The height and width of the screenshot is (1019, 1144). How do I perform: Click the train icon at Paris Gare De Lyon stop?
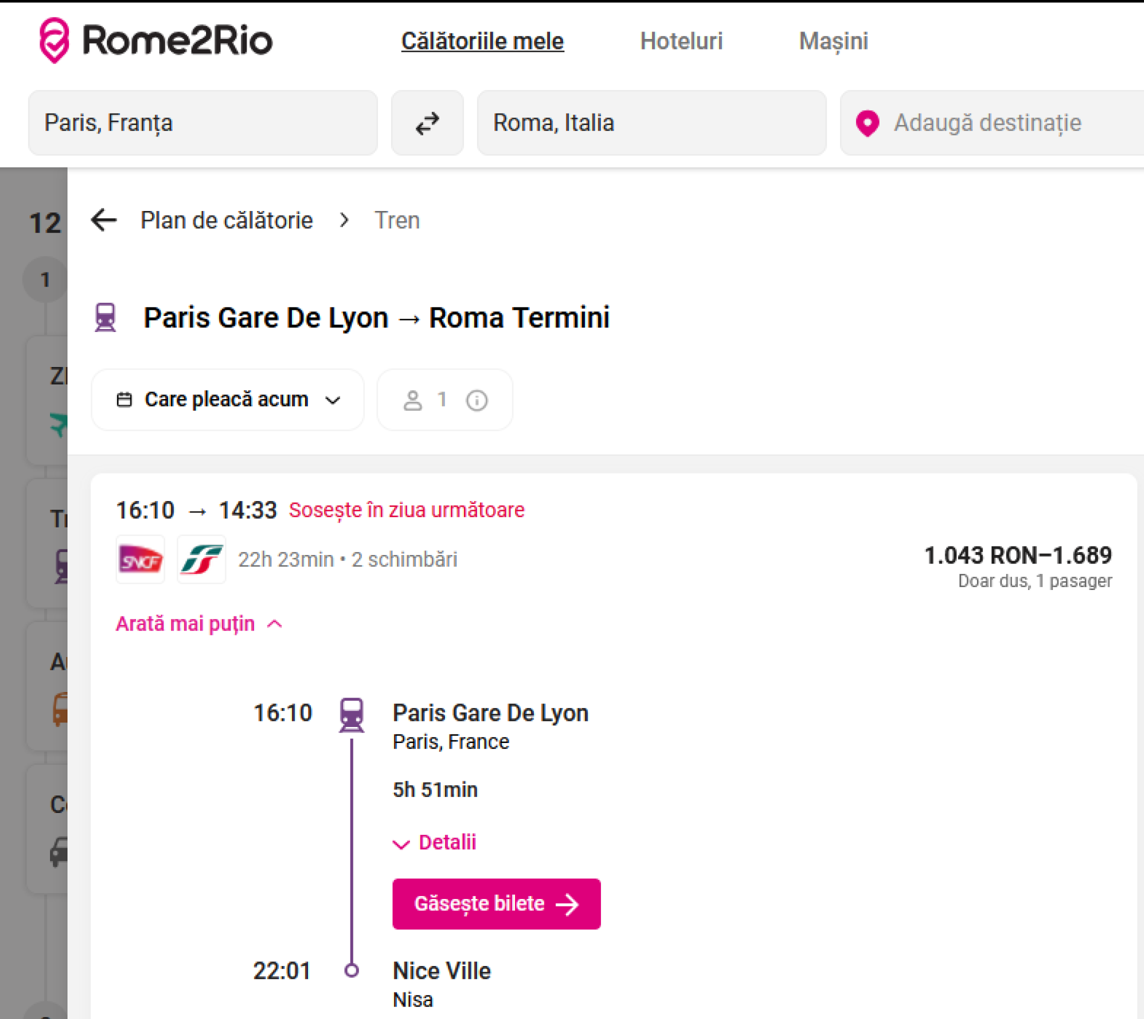tap(351, 714)
